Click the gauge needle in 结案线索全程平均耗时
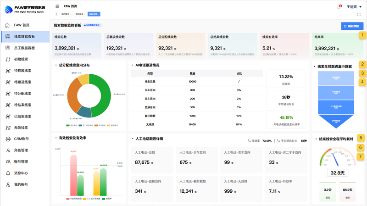The height and width of the screenshot is (206, 367). pos(336,159)
